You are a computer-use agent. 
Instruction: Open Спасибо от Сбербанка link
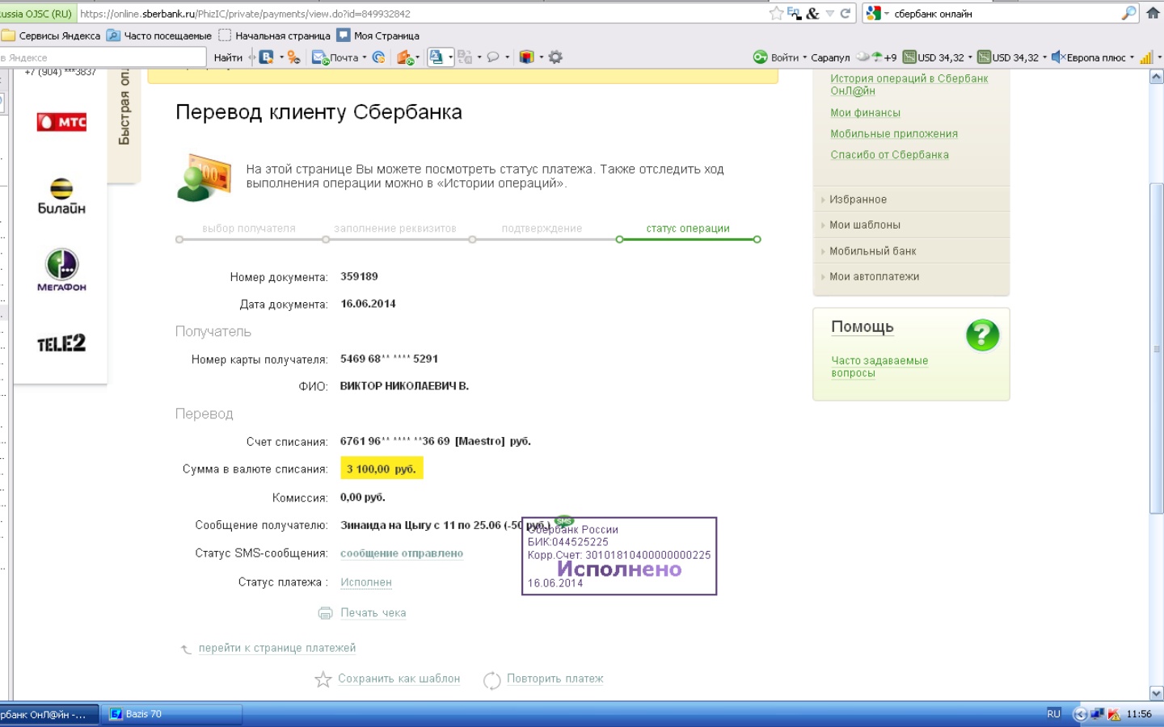click(x=889, y=154)
